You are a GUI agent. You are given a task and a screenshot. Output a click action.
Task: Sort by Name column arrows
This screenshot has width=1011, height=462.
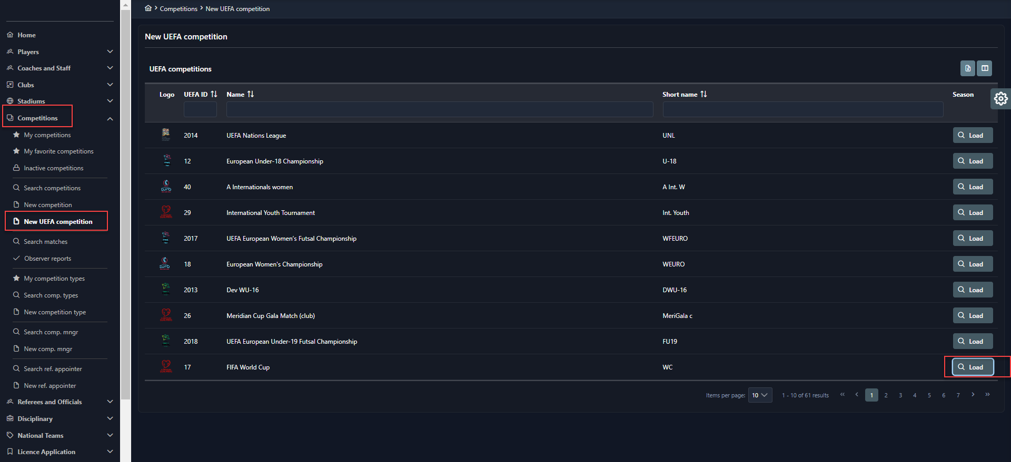click(251, 95)
